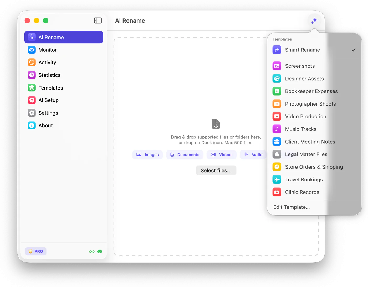Open the templates sparkle menu button
Image resolution: width=368 pixels, height=287 pixels.
314,20
